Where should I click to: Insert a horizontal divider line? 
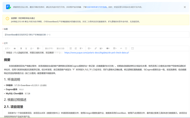(x=126, y=48)
